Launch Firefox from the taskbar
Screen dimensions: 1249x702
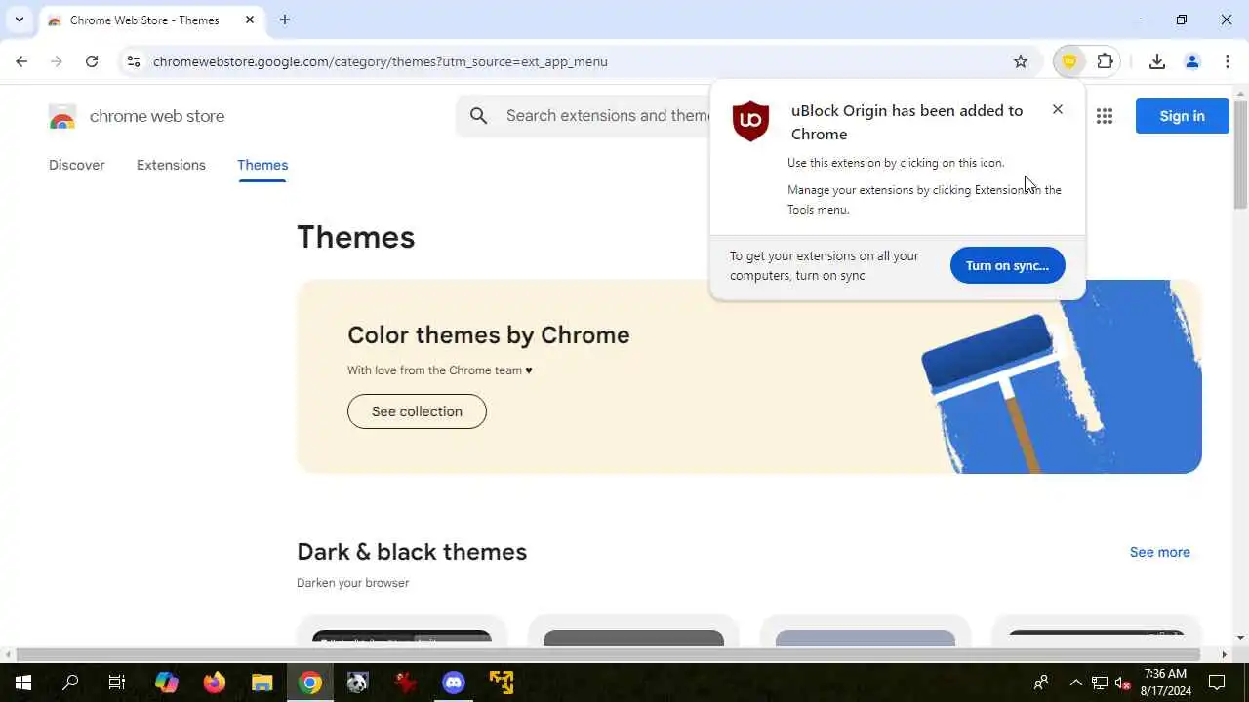(214, 682)
